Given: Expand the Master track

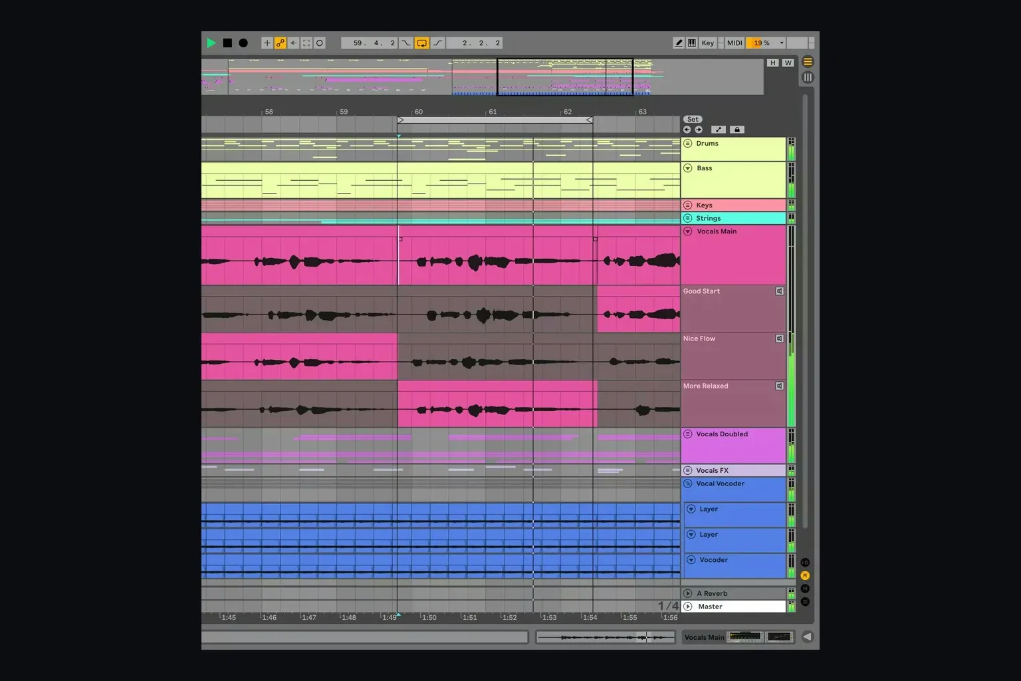Looking at the screenshot, I should click(x=688, y=607).
